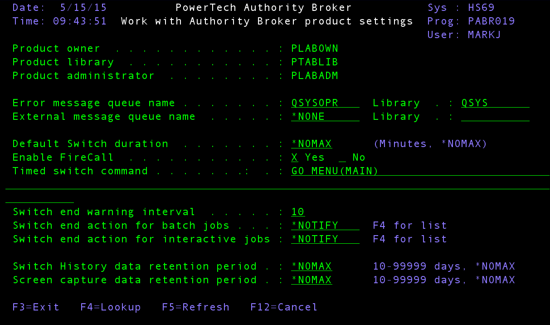The image size is (550, 325).
Task: Click the 'Error message queue name' label
Action: point(94,103)
